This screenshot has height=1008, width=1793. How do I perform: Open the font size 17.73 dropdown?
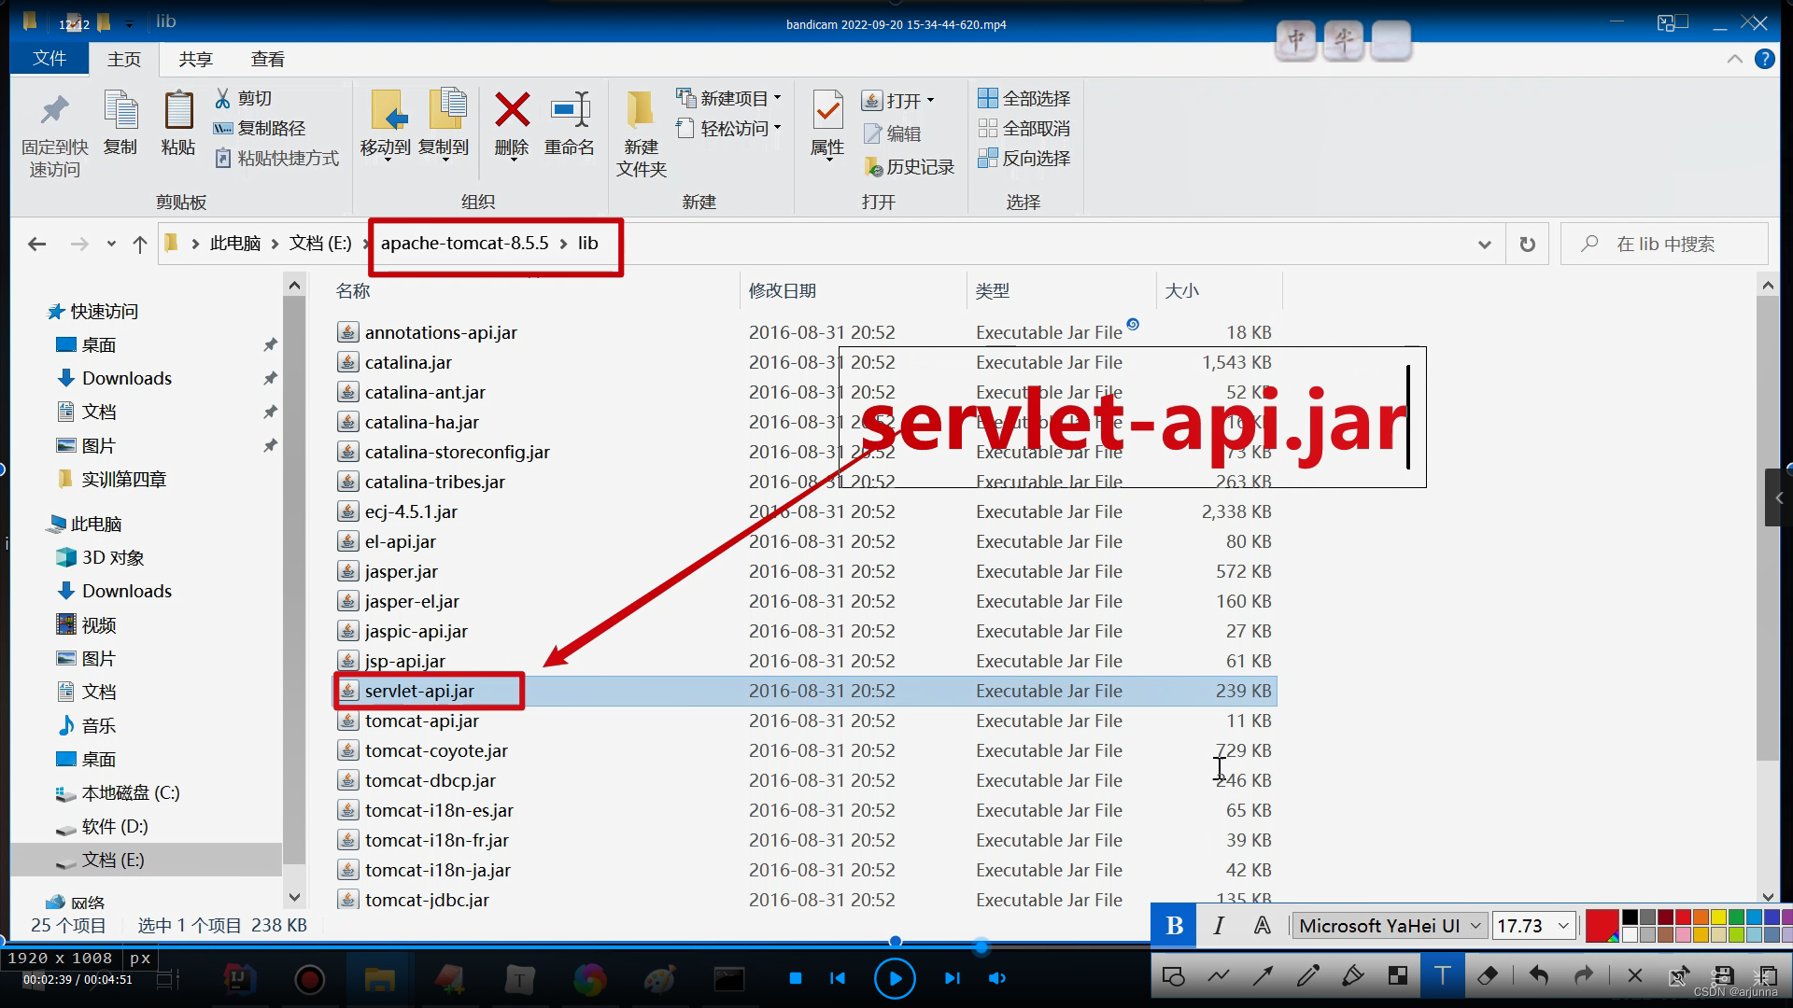click(x=1562, y=926)
